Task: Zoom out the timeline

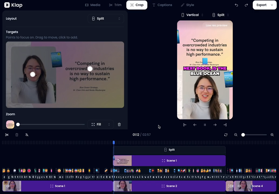Action: pos(236,135)
